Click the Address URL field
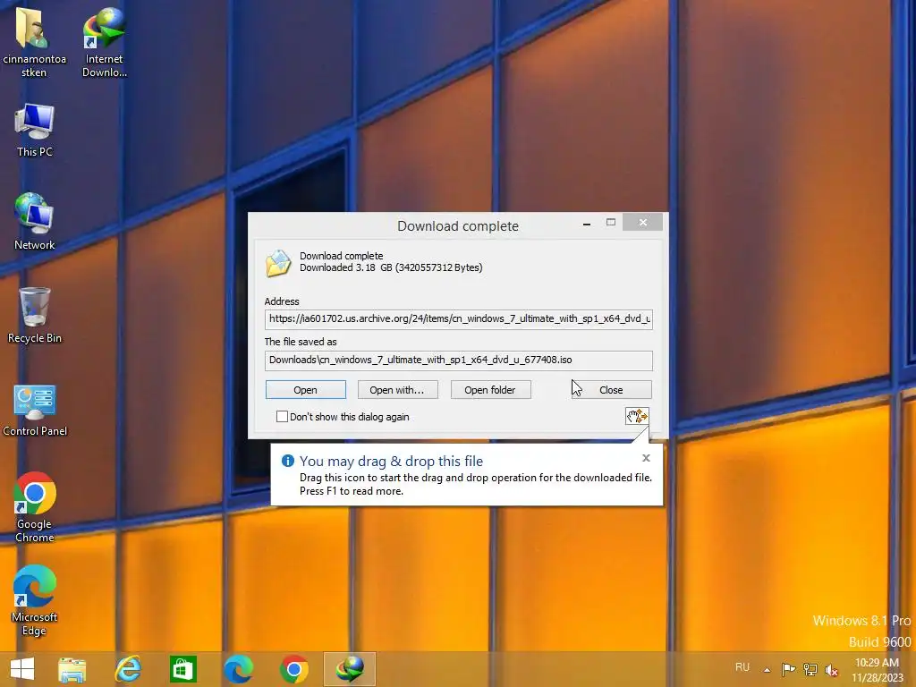 pos(459,319)
